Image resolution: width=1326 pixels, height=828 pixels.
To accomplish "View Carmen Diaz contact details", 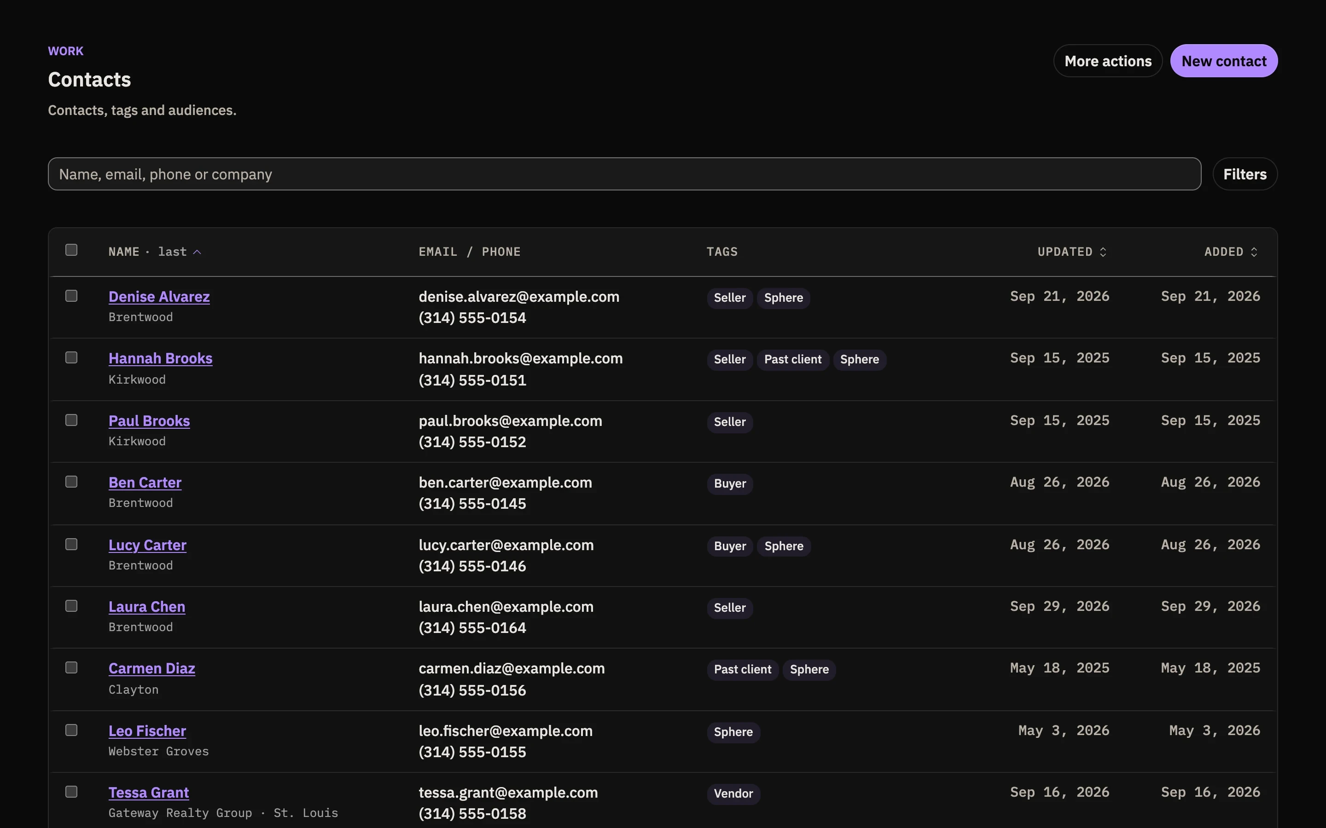I will click(152, 669).
